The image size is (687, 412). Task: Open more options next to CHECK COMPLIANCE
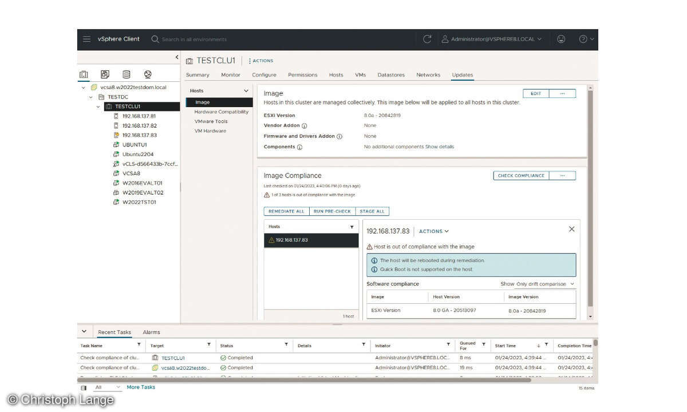pyautogui.click(x=562, y=176)
